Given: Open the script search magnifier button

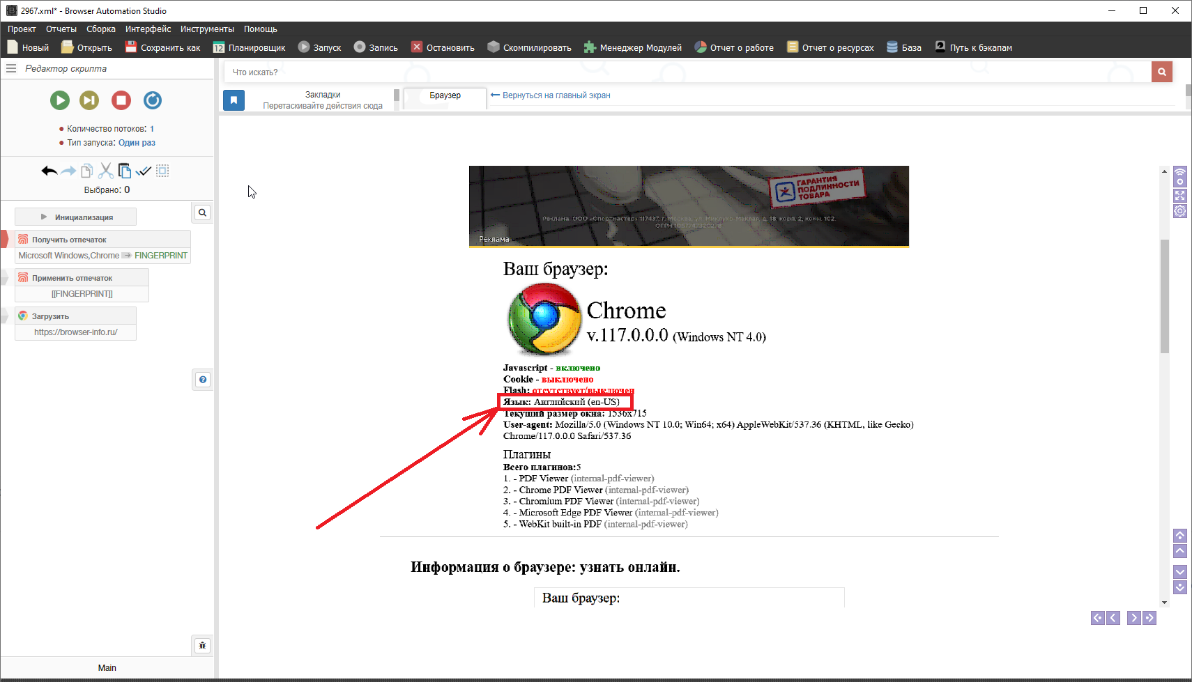Looking at the screenshot, I should click(202, 212).
